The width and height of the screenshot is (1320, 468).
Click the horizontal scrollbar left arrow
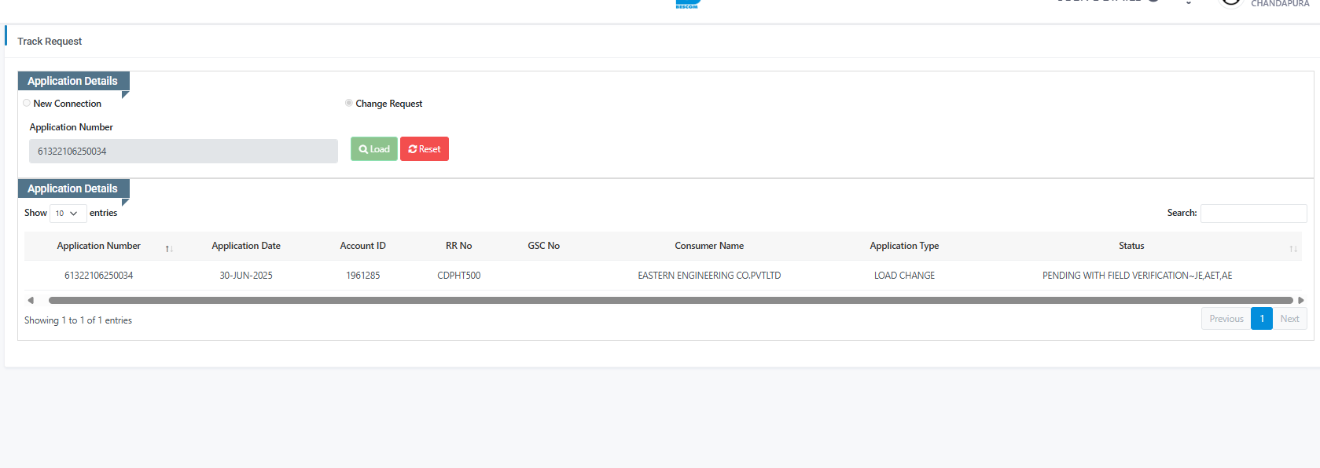[x=31, y=300]
